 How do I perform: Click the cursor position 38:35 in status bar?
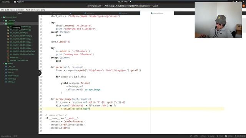15,136
